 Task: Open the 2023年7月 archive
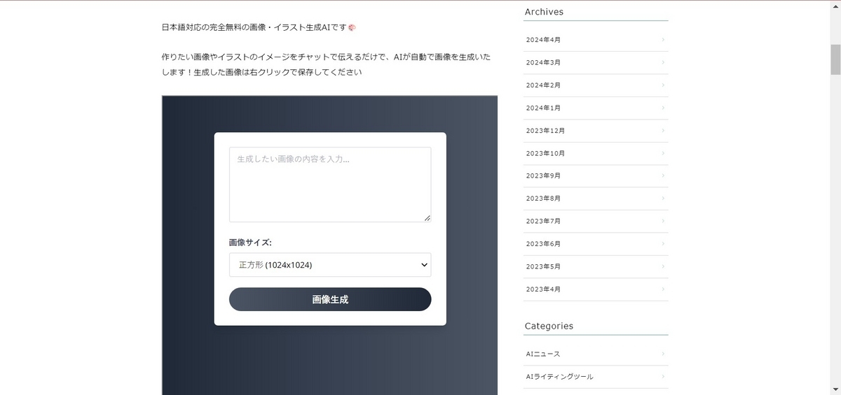coord(596,221)
